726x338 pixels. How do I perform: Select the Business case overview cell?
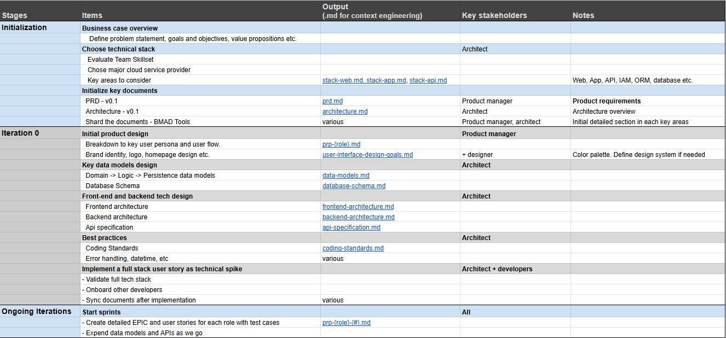pyautogui.click(x=200, y=28)
